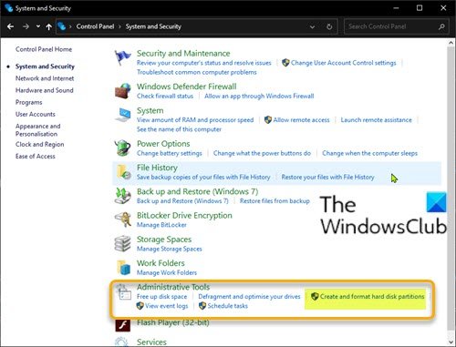Open User Accounts category
Screen dimensions: 456x347
(36, 114)
